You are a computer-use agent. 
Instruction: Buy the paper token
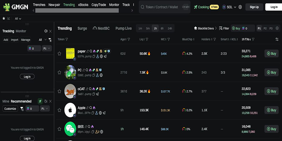[x=271, y=54]
